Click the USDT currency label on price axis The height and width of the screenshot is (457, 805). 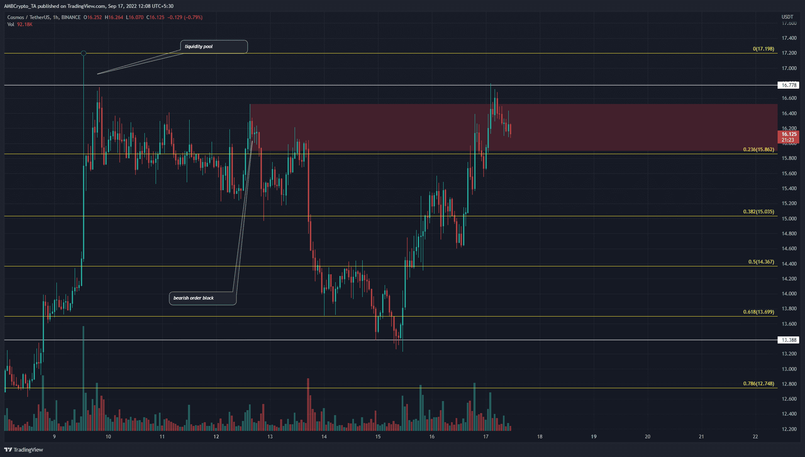point(787,17)
